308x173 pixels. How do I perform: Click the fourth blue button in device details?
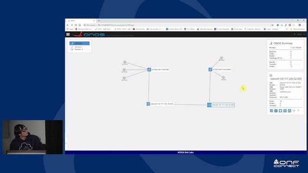point(285,111)
